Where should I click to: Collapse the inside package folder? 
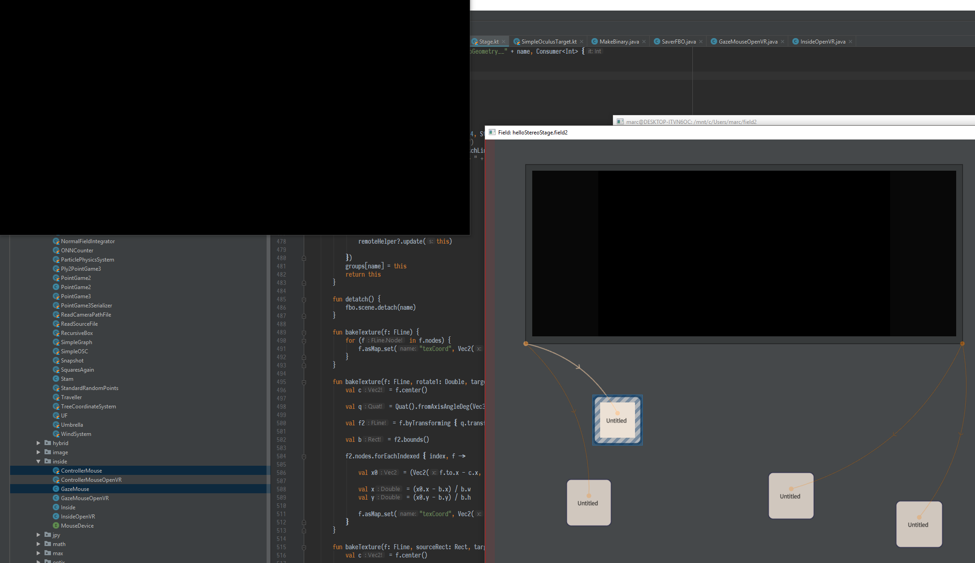(39, 462)
